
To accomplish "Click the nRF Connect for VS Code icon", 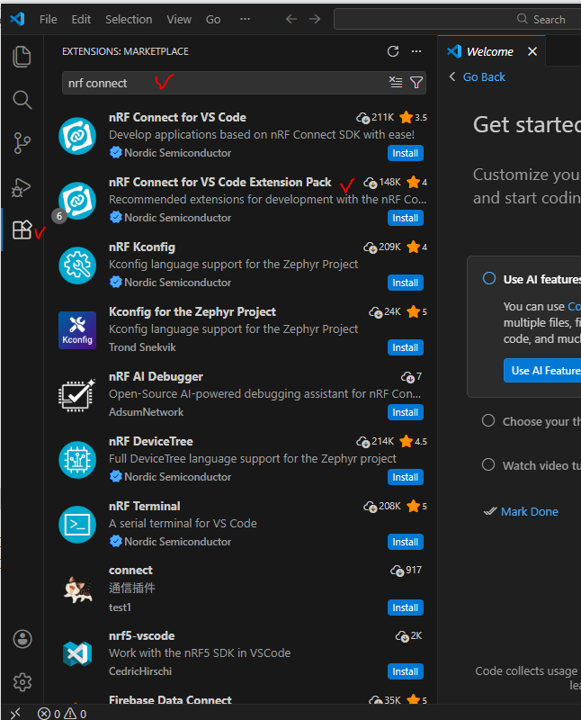I will click(x=77, y=136).
